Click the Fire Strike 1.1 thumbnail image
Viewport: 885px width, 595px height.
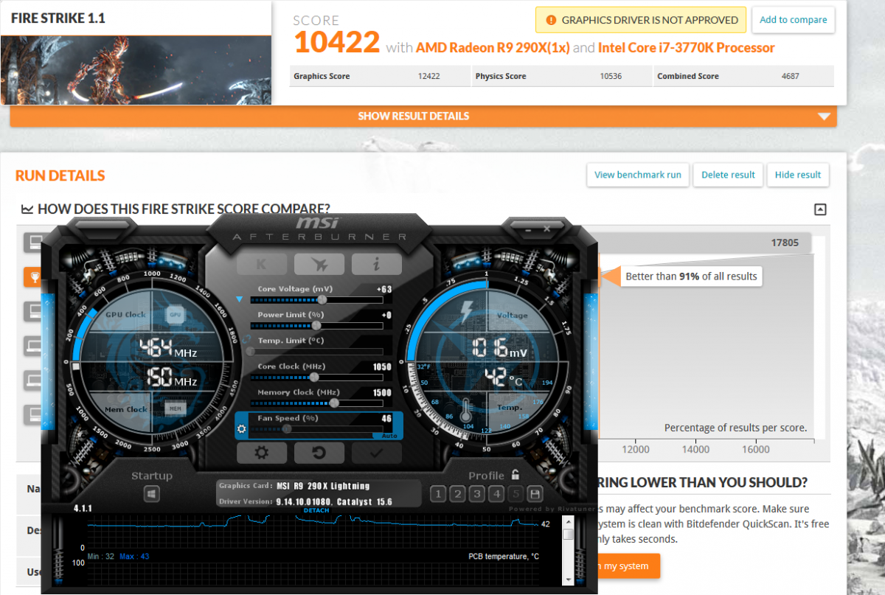[136, 70]
